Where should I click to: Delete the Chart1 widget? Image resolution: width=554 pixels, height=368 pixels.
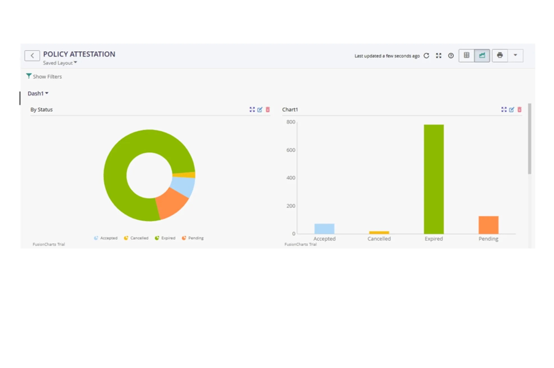(x=519, y=110)
